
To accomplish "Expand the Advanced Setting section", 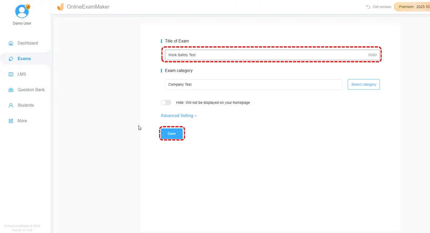I will point(177,116).
